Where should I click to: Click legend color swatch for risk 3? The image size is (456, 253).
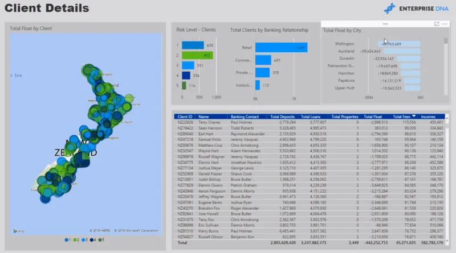(83, 240)
